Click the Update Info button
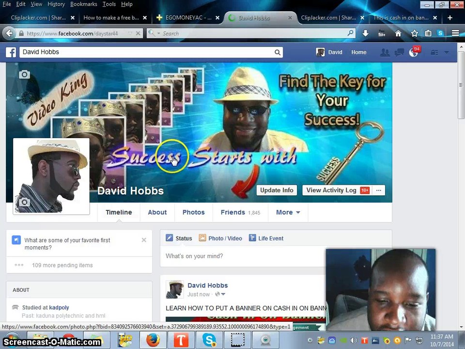 (277, 190)
